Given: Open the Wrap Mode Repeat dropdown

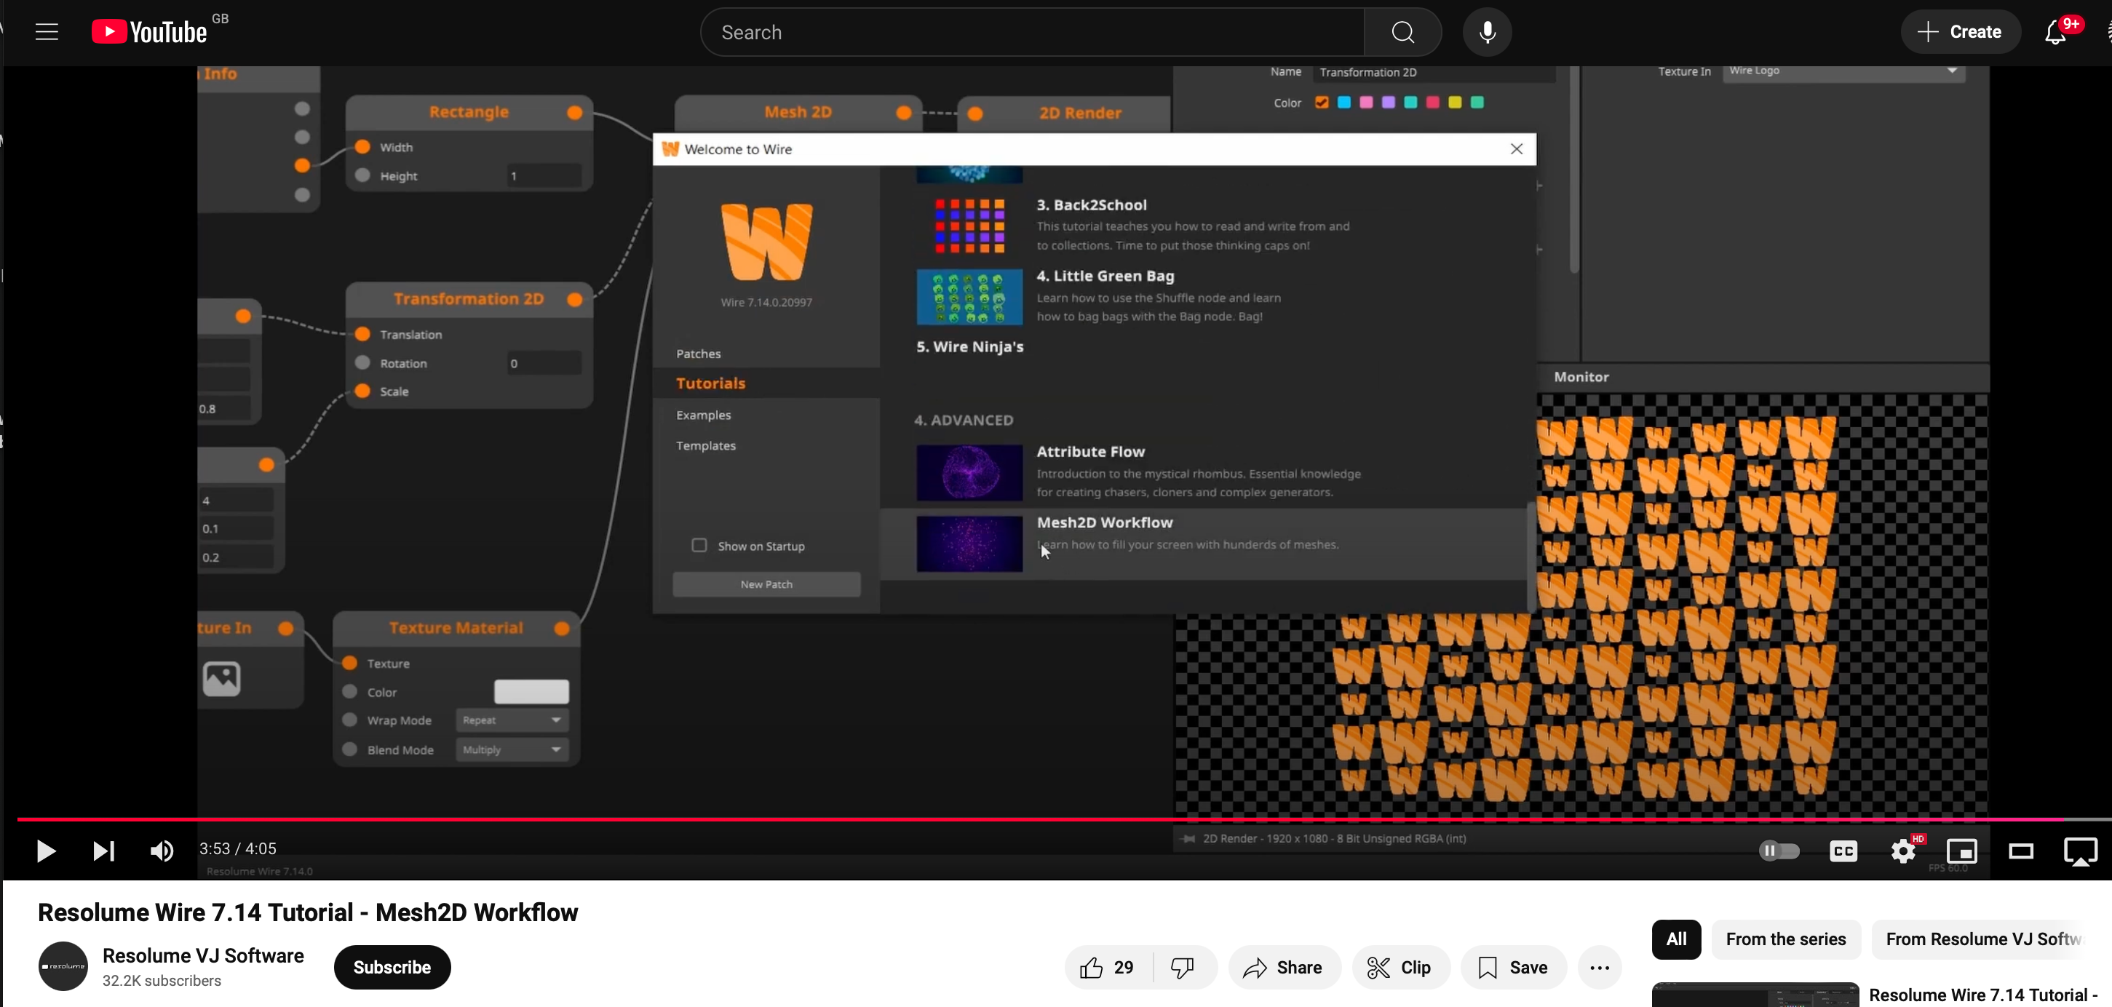Looking at the screenshot, I should [x=512, y=720].
